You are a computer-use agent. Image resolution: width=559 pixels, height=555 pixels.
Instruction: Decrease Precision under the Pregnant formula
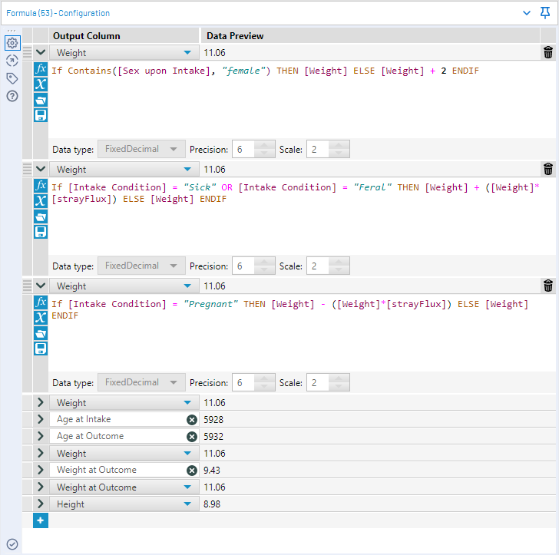click(264, 387)
